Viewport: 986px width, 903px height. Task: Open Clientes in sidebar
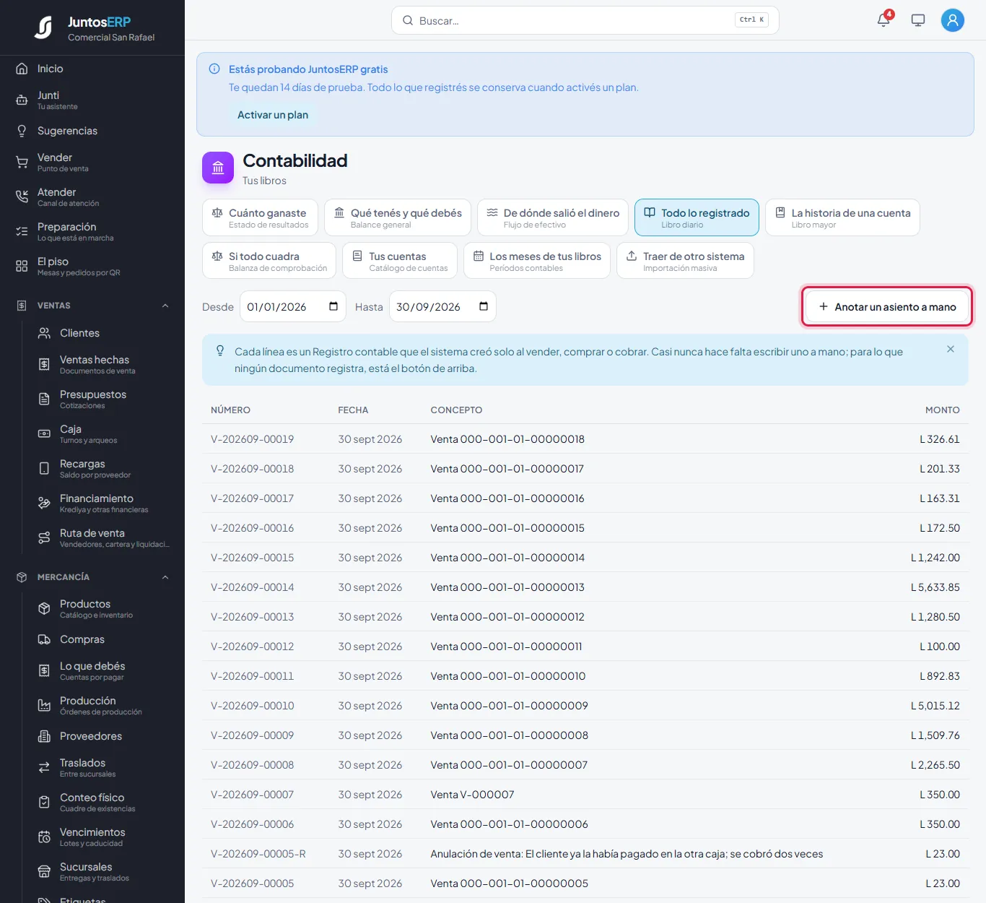pos(103,333)
